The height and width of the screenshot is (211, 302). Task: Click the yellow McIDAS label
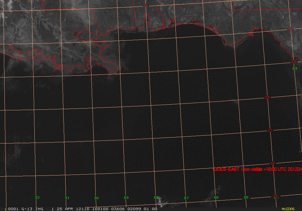pos(288,209)
